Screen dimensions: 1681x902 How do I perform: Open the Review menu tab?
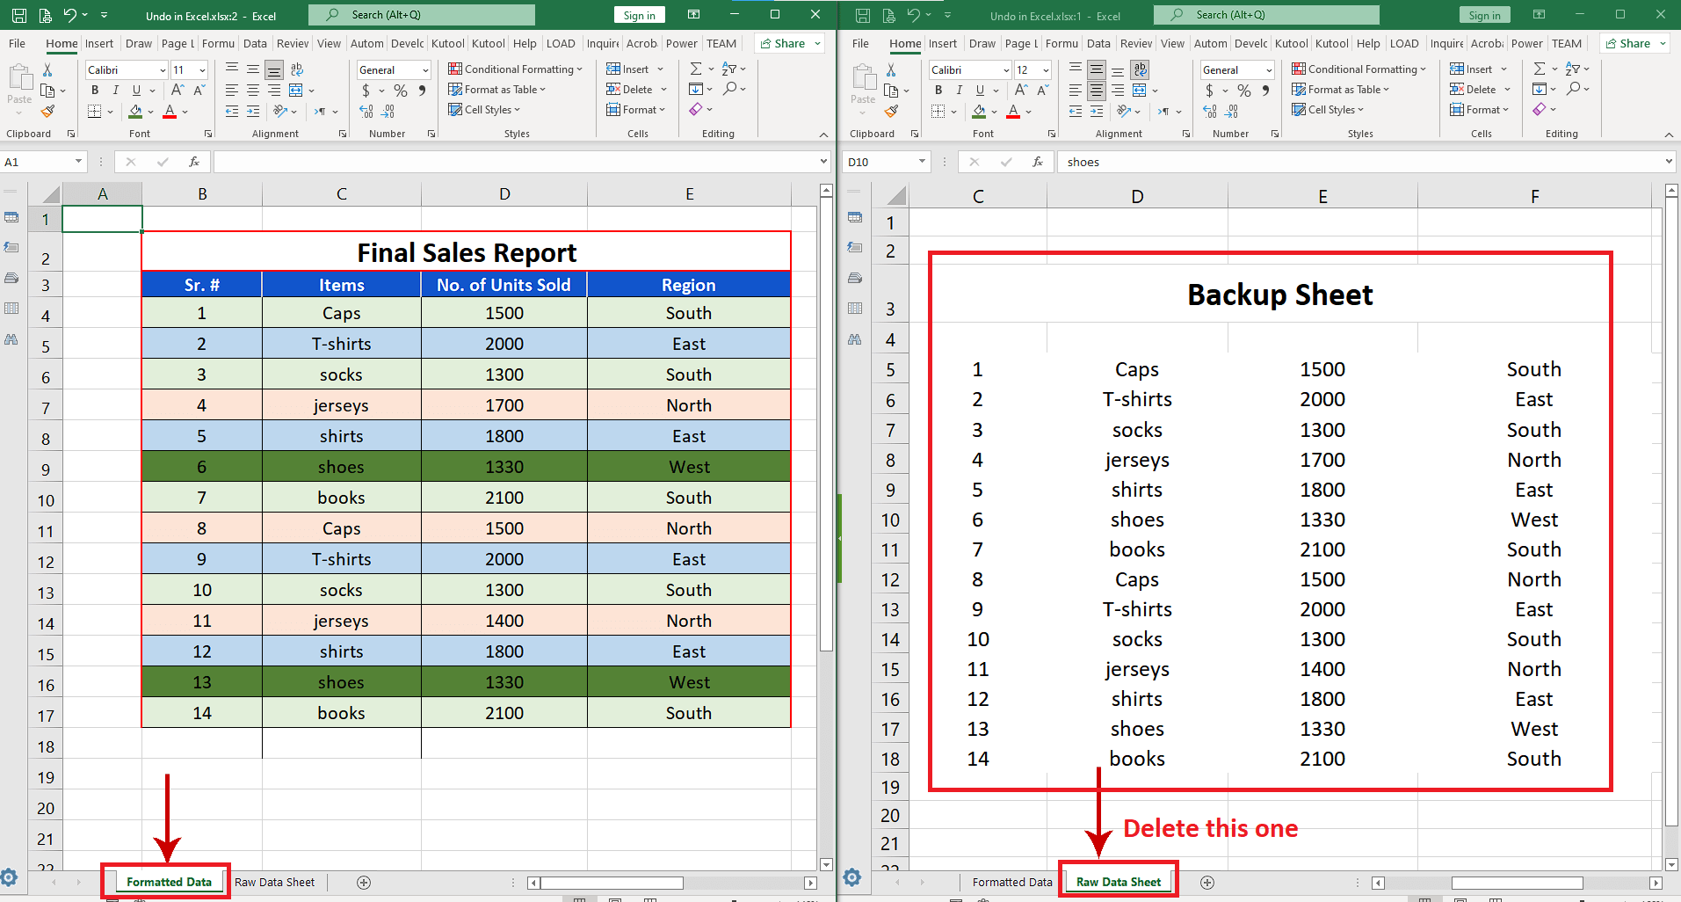click(x=292, y=43)
